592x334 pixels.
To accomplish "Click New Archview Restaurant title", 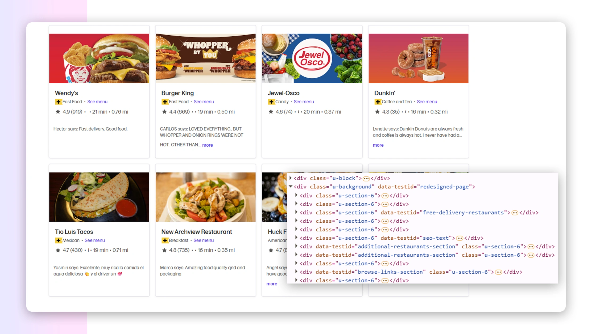I will [196, 232].
